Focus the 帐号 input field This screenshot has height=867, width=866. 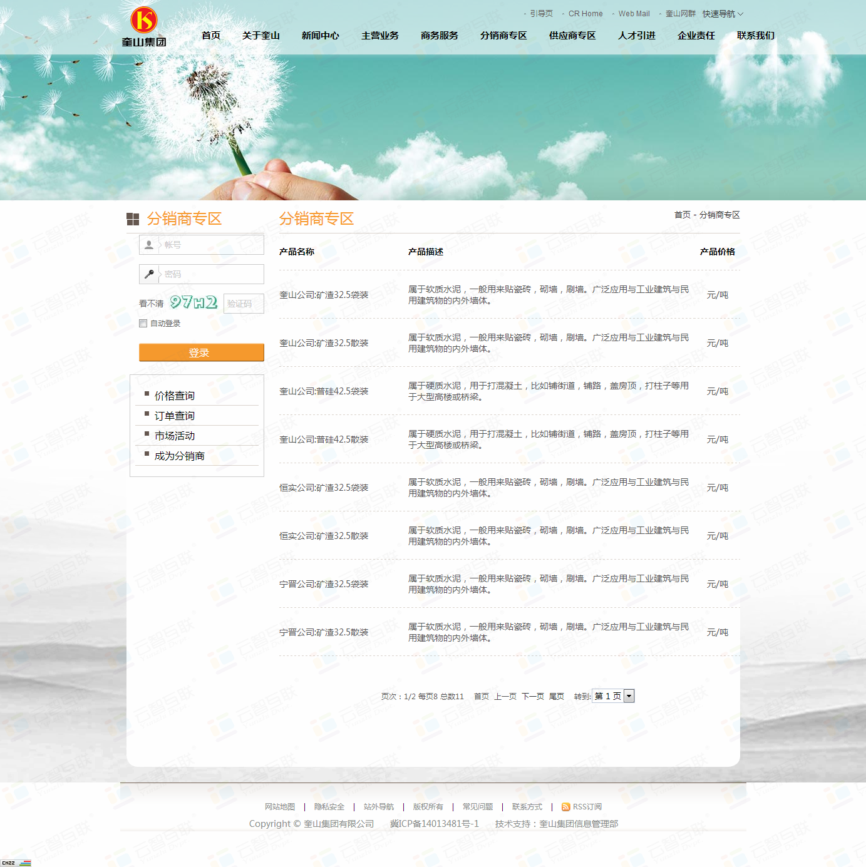pos(202,245)
